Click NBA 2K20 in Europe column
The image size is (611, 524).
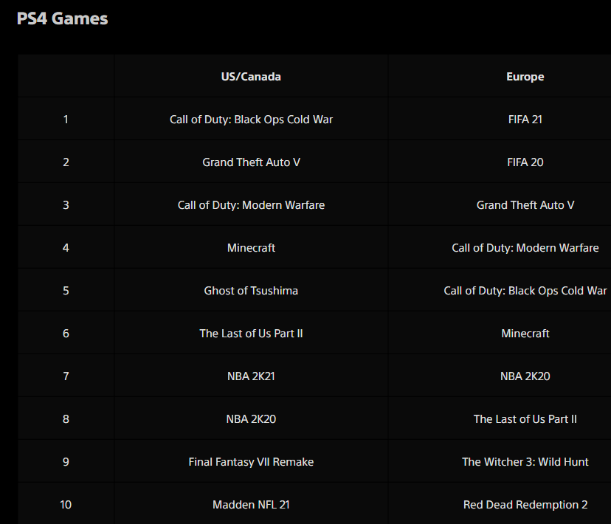point(525,376)
